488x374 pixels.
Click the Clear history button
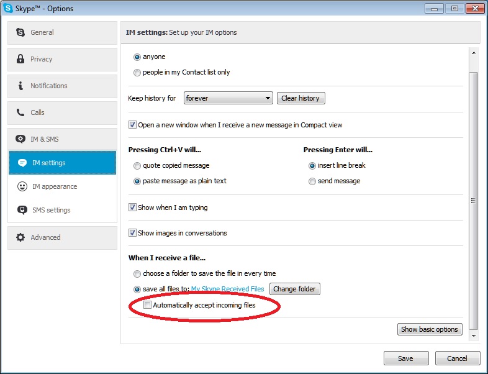(x=300, y=98)
